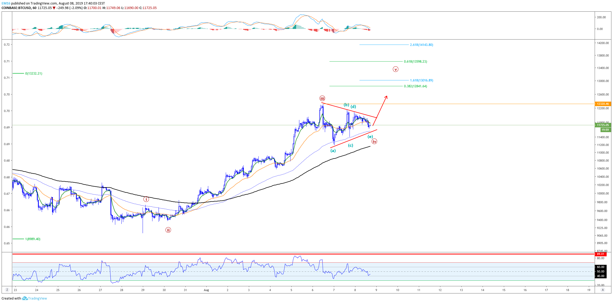Click the red 89.01 RSI level label
613x303 pixels.
pyautogui.click(x=601, y=254)
